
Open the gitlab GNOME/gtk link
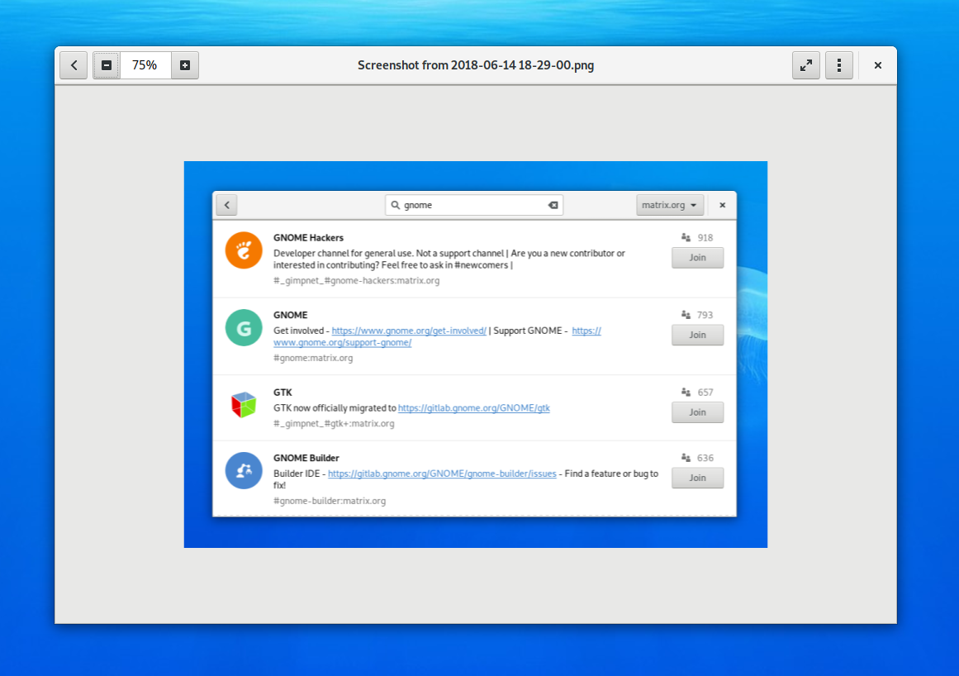tap(473, 408)
